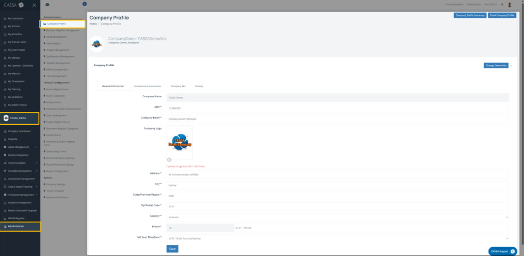Open Company Settings under System
The width and height of the screenshot is (524, 256).
(56, 184)
